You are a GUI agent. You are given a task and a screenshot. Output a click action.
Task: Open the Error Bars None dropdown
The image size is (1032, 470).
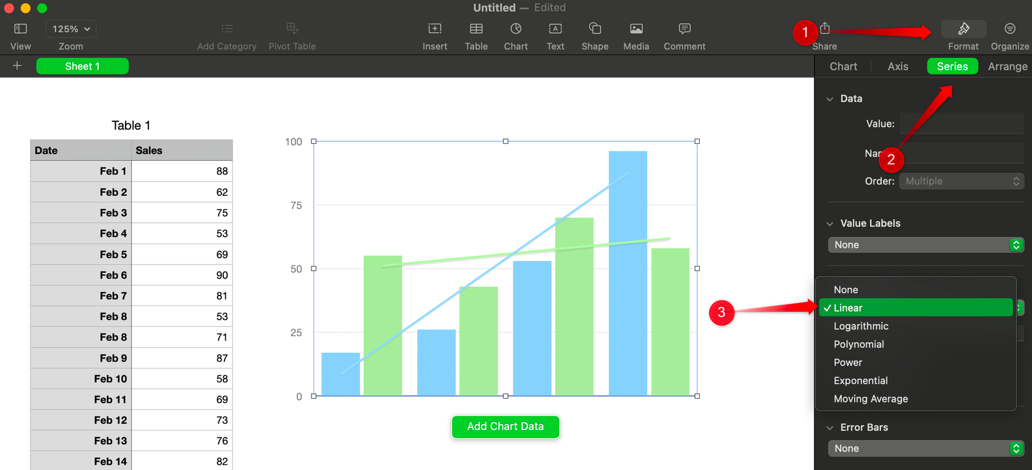pos(926,449)
